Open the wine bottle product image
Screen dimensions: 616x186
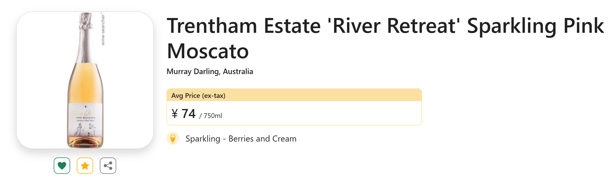tap(85, 80)
